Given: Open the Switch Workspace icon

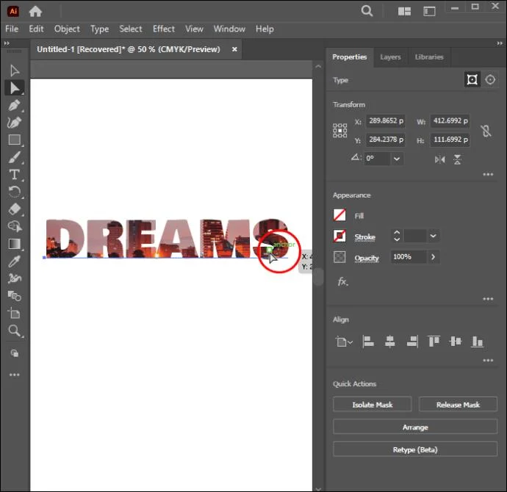Looking at the screenshot, I should coord(429,12).
